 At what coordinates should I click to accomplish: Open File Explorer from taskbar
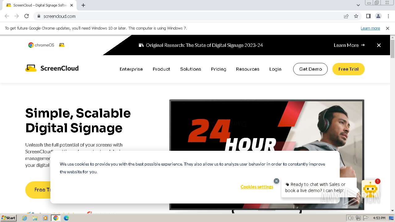click(x=35, y=218)
